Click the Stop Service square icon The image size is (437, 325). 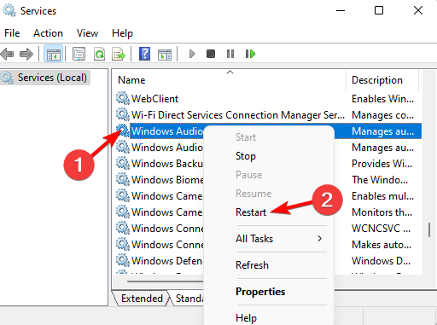211,54
